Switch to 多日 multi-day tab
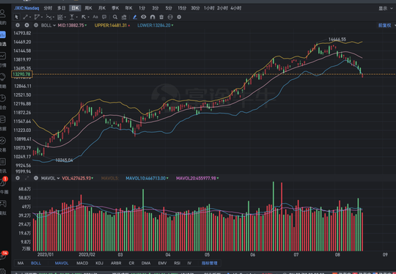Screen dimensions: 396x274 pyautogui.click(x=62, y=8)
